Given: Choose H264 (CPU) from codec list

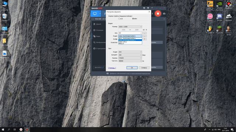Looking at the screenshot, I should (x=130, y=42).
